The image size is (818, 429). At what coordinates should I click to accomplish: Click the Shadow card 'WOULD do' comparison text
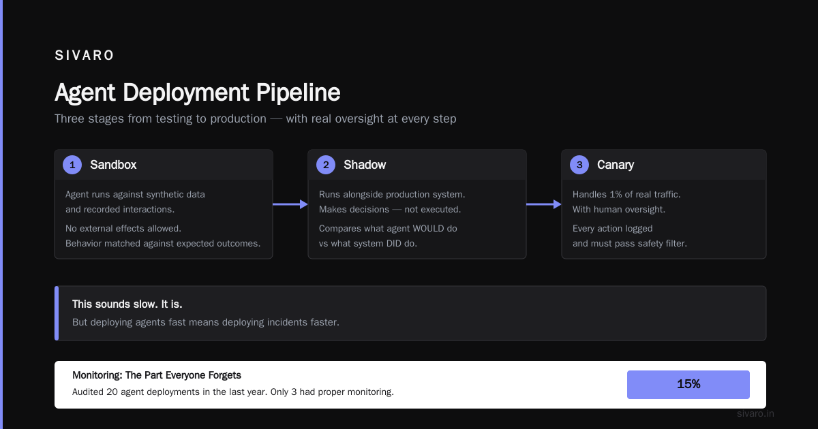[x=388, y=236]
